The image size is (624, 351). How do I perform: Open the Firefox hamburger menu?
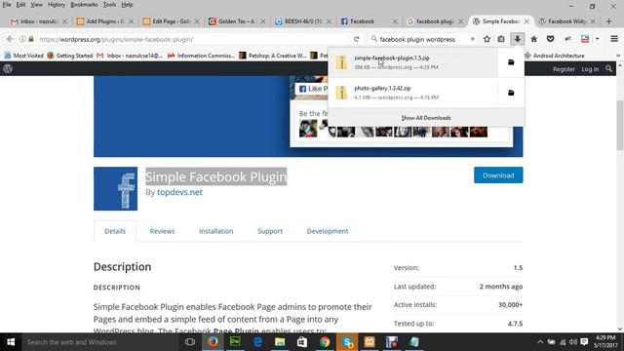[x=614, y=39]
